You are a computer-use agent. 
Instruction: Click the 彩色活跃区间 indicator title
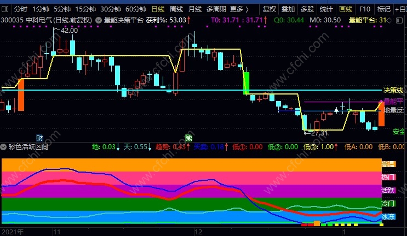[28, 147]
